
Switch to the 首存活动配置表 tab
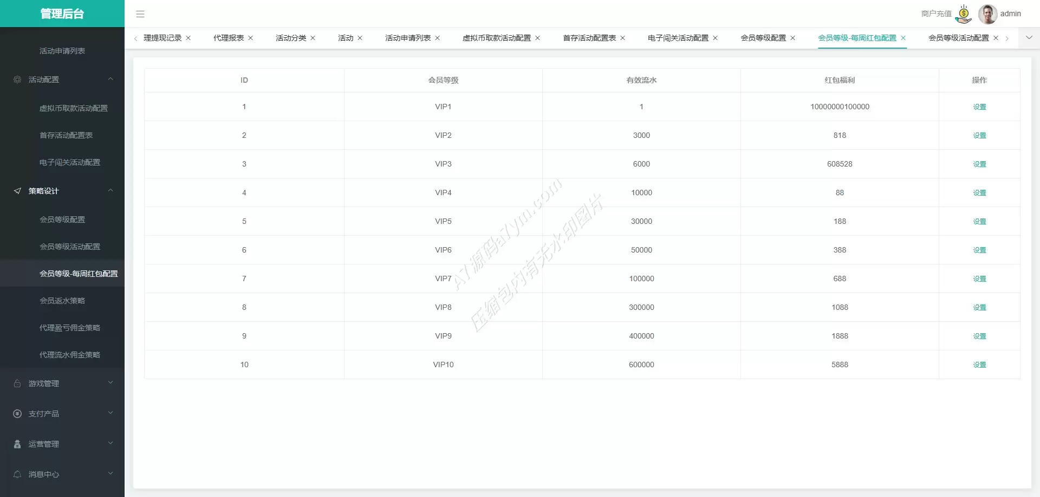point(589,38)
